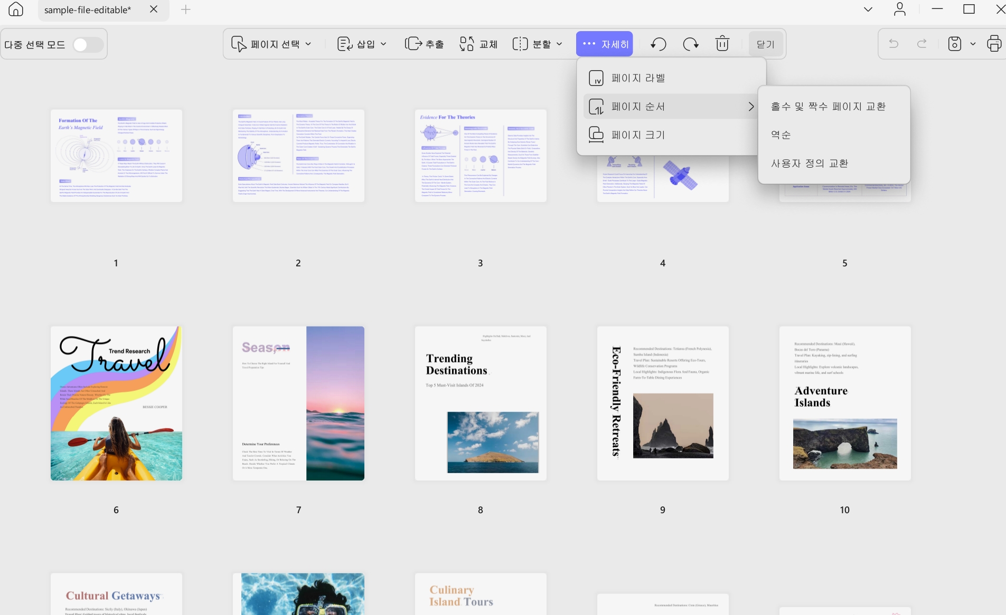Viewport: 1006px width, 615px height.
Task: Open 분할 dropdown menu
Action: (538, 44)
